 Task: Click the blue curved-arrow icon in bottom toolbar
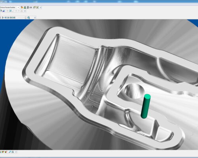pos(10,152)
